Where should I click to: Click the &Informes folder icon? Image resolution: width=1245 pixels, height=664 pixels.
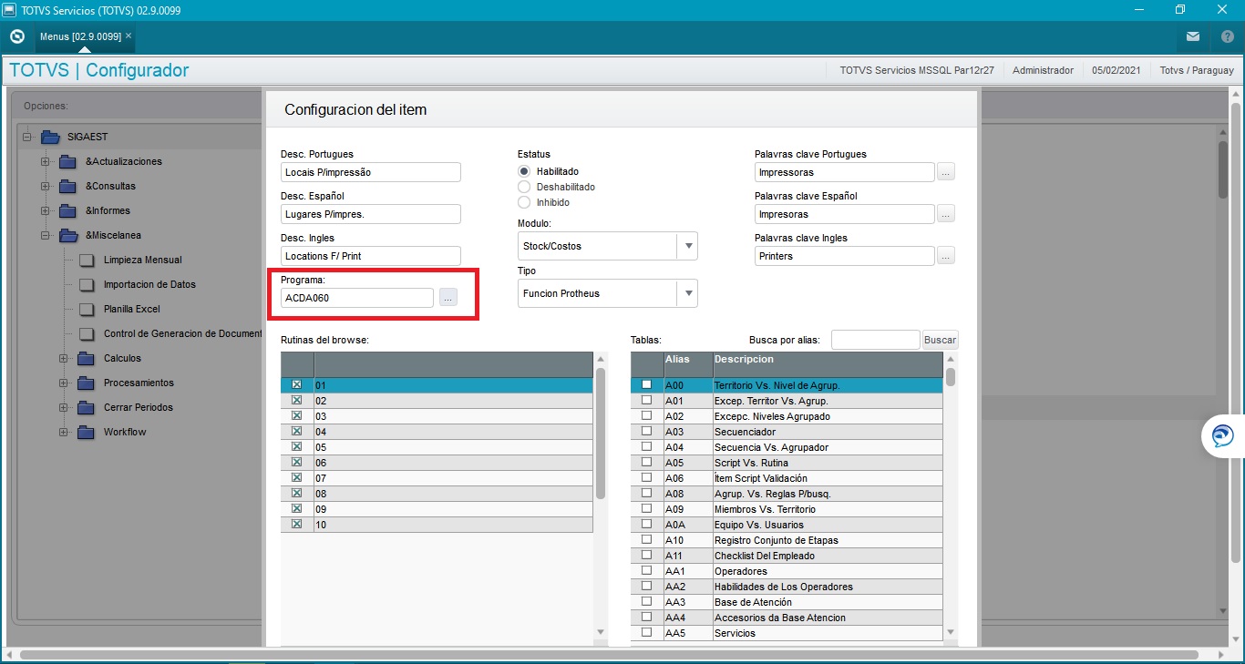(x=67, y=210)
